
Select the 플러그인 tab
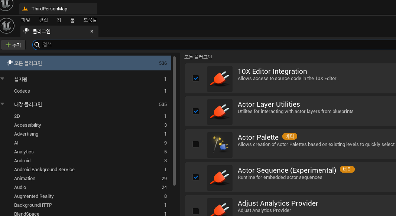(x=59, y=31)
